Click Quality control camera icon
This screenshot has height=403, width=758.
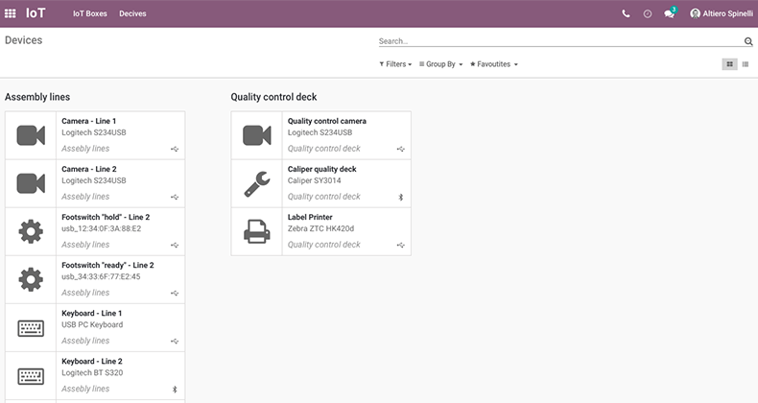click(257, 135)
